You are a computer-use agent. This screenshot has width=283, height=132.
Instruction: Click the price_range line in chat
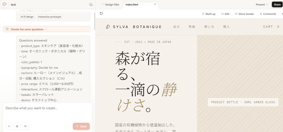pyautogui.click(x=46, y=84)
